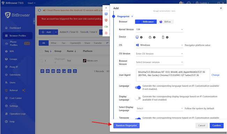Open Users in the sidebar
This screenshot has height=134, width=227.
pyautogui.click(x=12, y=82)
